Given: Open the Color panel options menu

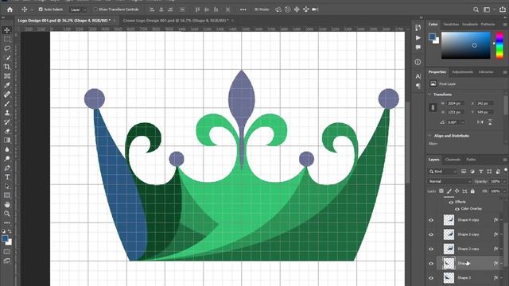Looking at the screenshot, I should pyautogui.click(x=505, y=25).
